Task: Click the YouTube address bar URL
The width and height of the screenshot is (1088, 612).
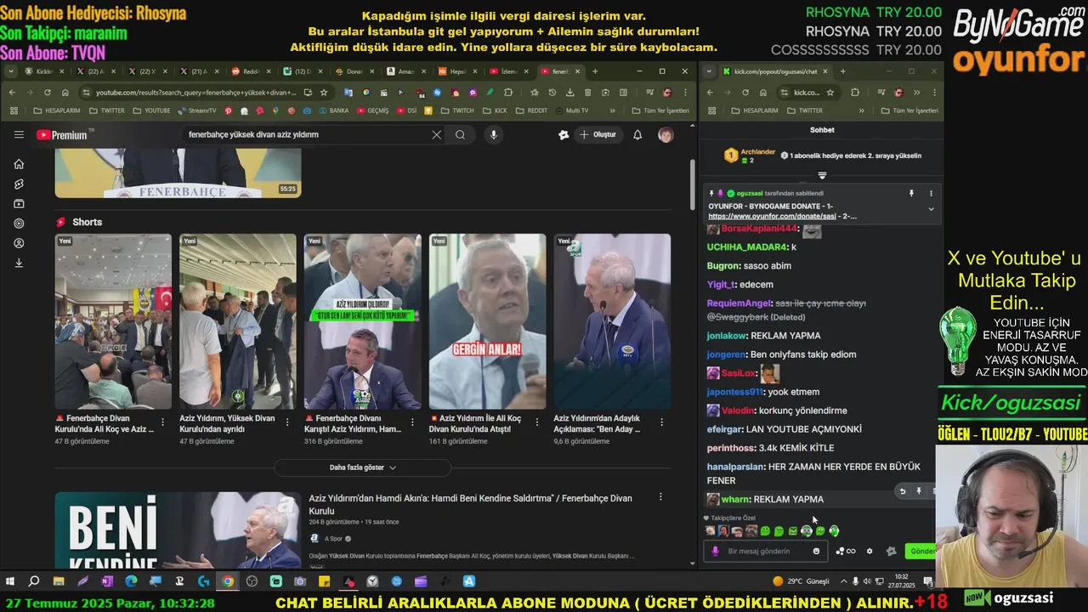Action: coord(195,92)
